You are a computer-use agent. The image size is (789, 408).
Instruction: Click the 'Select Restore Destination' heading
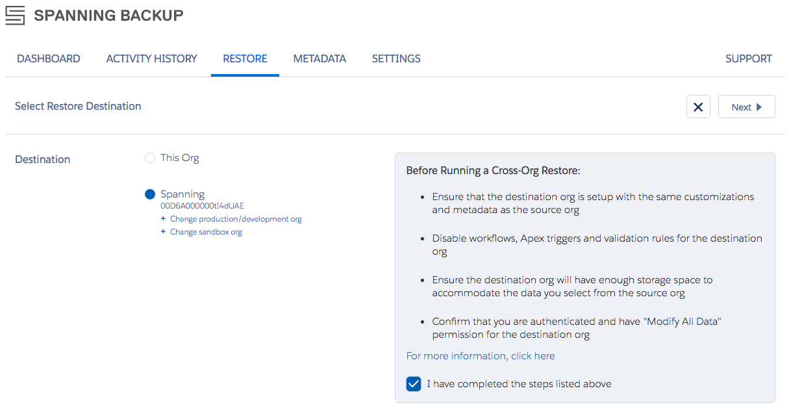pyautogui.click(x=78, y=106)
